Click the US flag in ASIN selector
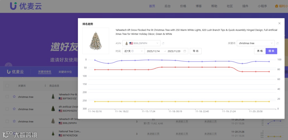This screenshot has height=140, width=288. click(x=131, y=43)
